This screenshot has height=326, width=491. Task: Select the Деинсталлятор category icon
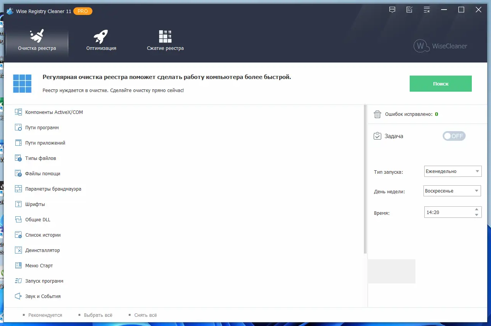point(18,250)
